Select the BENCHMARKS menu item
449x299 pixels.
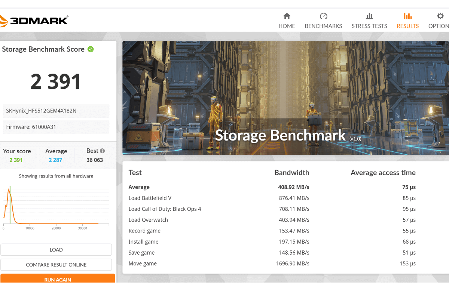pyautogui.click(x=323, y=26)
